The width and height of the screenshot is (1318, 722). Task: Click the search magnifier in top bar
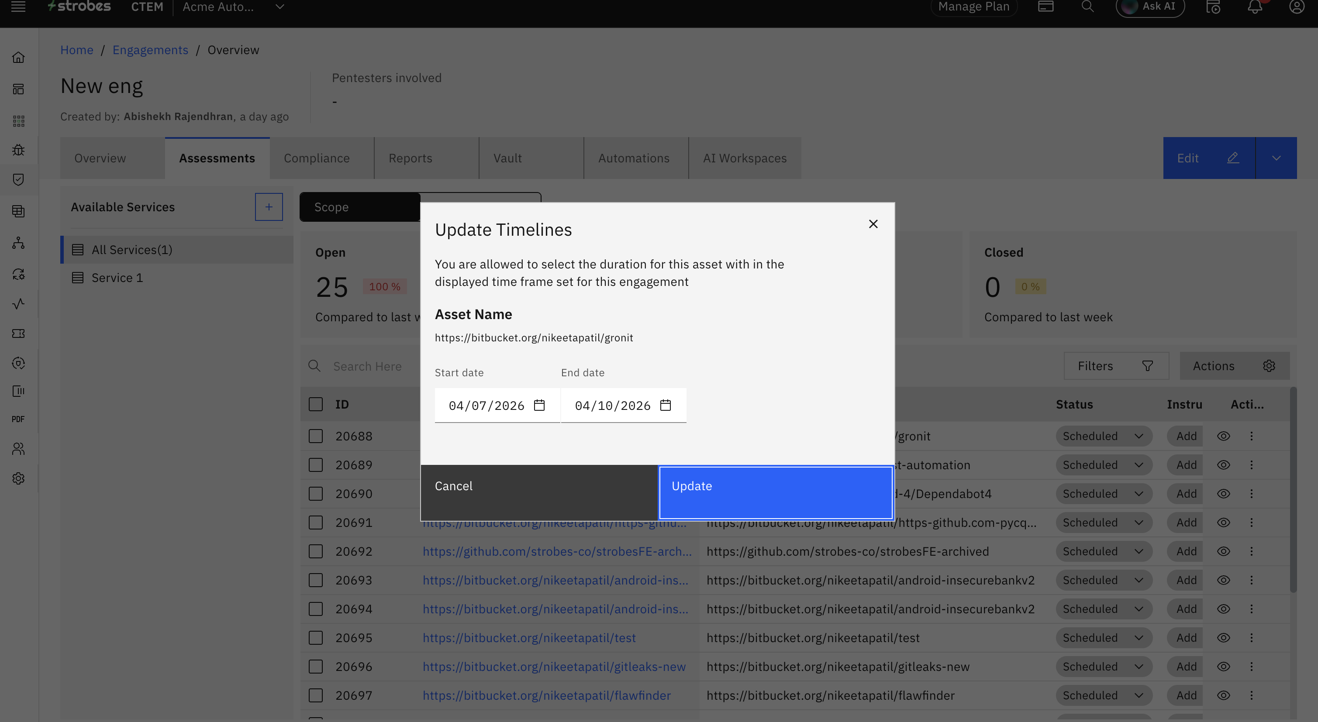pyautogui.click(x=1087, y=7)
